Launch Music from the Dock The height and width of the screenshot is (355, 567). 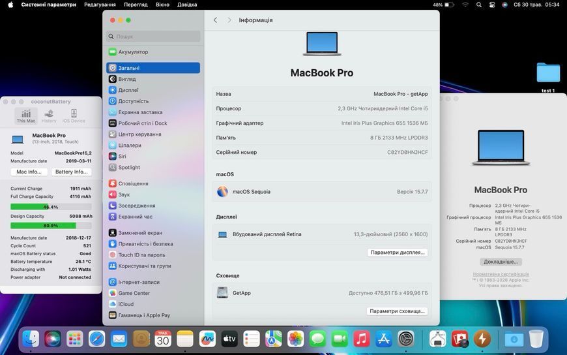coord(361,339)
